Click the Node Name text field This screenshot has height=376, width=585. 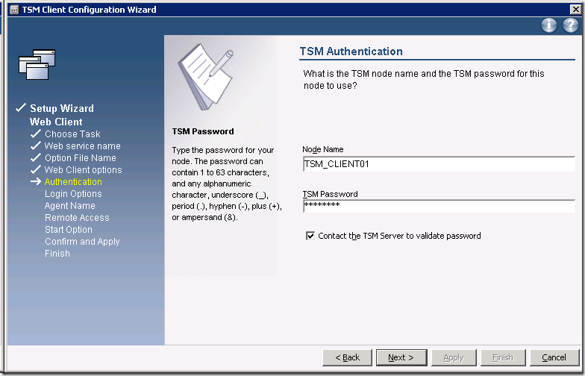pos(438,164)
